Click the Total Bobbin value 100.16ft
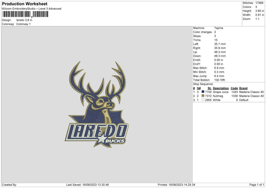The width and height of the screenshot is (266, 188). tap(219, 80)
